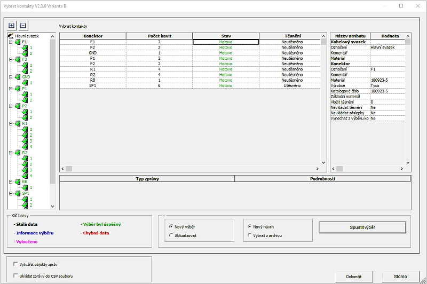This screenshot has height=284, width=427.
Task: Tick Ukládat zprávy do CSV souboru
Action: (15, 276)
